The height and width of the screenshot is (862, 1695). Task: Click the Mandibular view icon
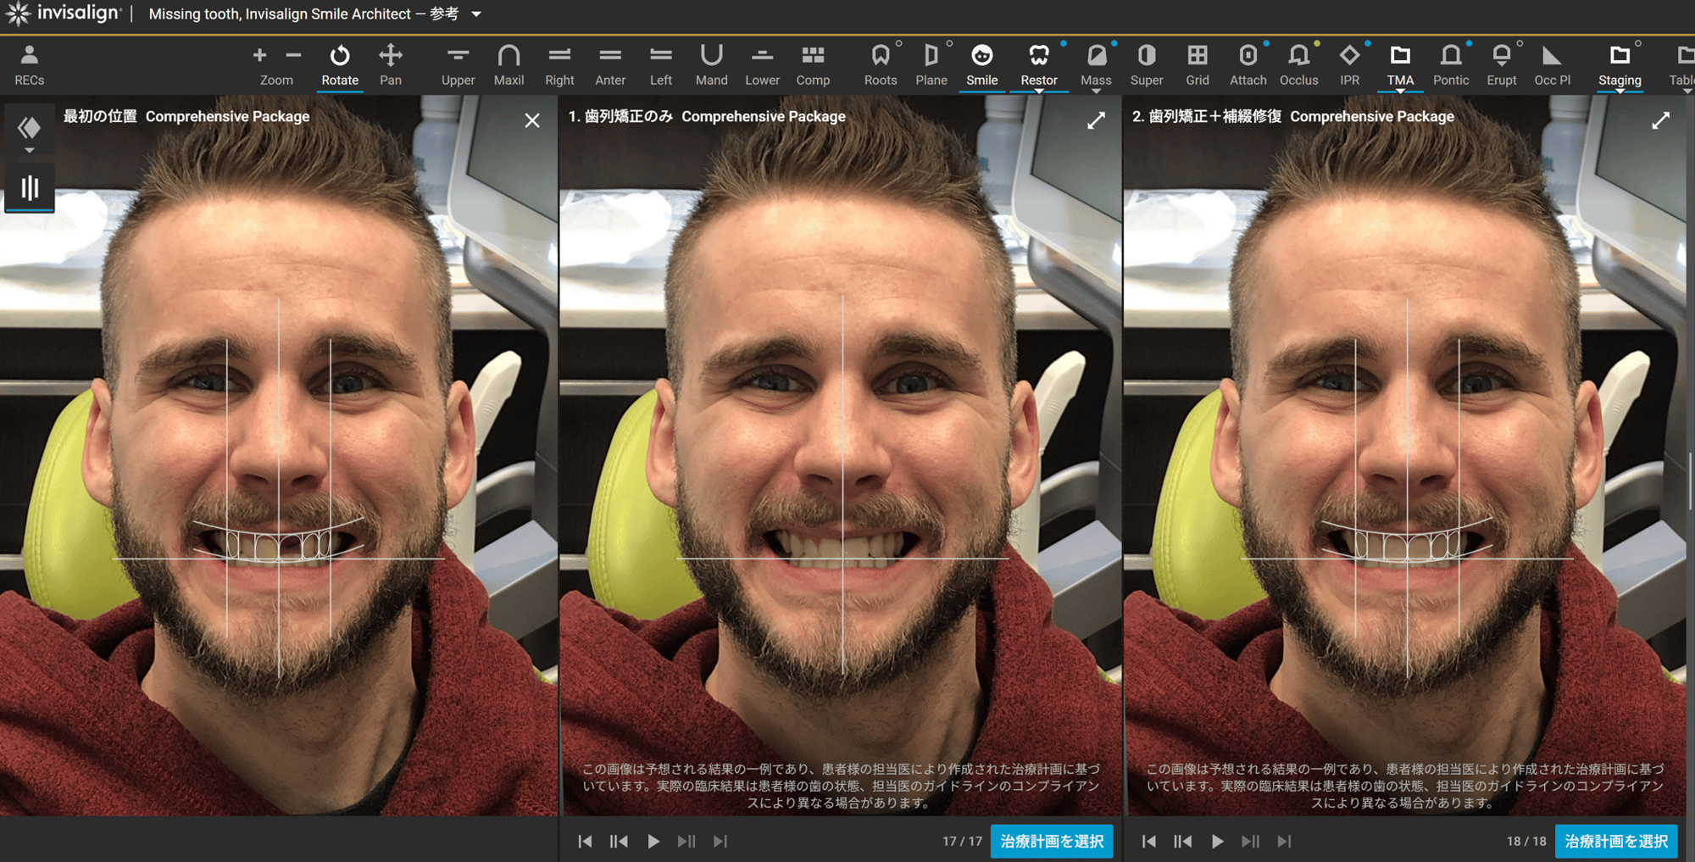coord(711,64)
